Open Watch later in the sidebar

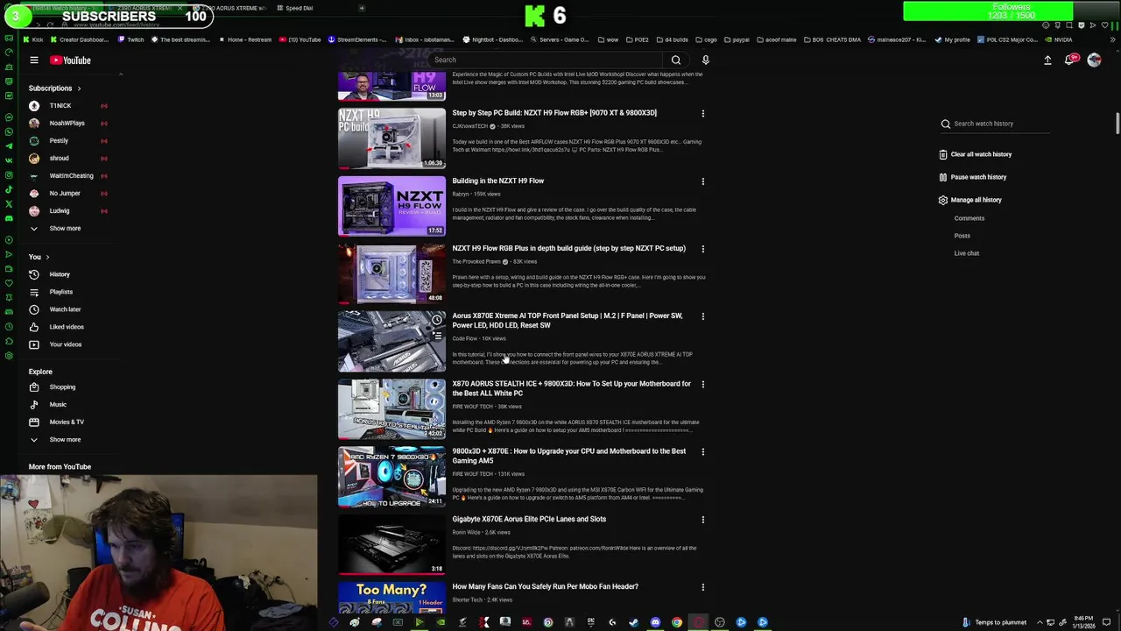65,309
